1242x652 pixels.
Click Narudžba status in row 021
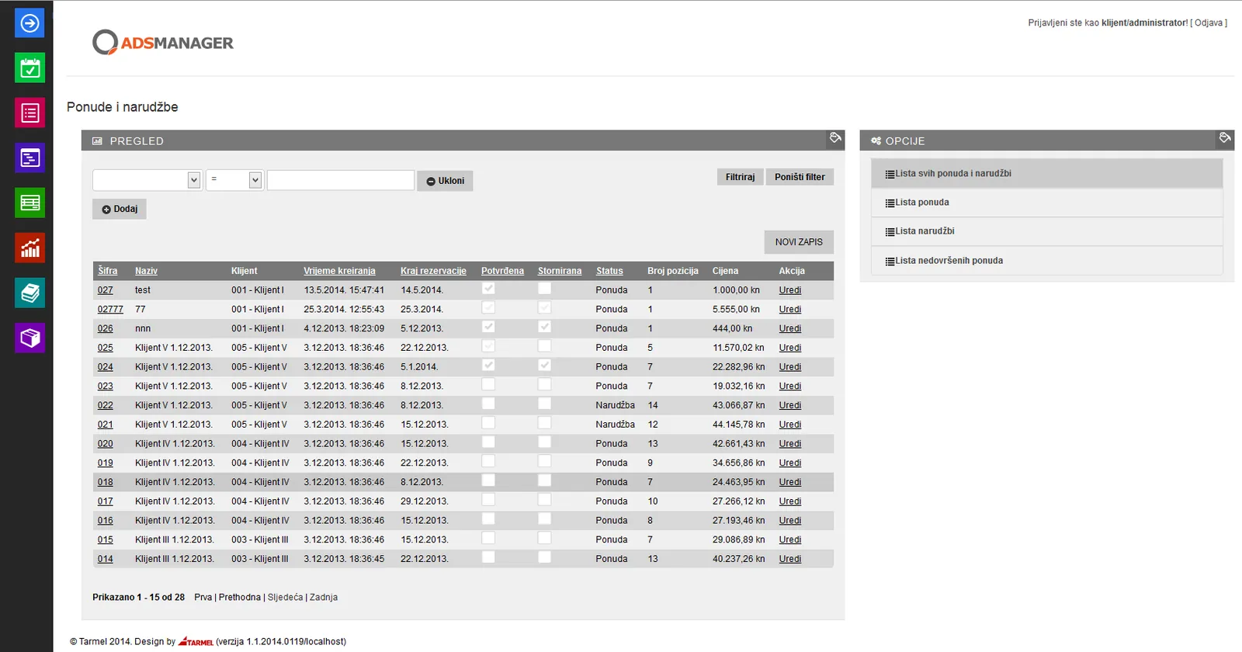pos(616,425)
